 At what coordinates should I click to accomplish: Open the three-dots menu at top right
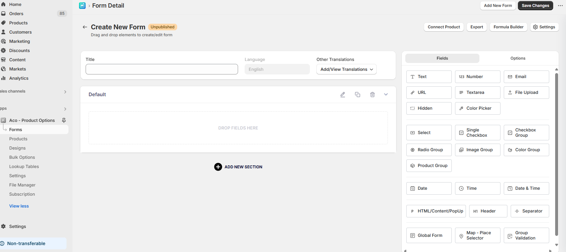pos(560,6)
